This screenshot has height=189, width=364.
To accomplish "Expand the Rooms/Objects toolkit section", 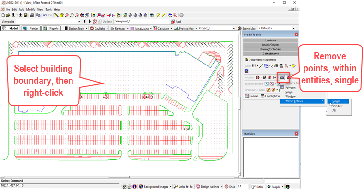I will pyautogui.click(x=270, y=45).
